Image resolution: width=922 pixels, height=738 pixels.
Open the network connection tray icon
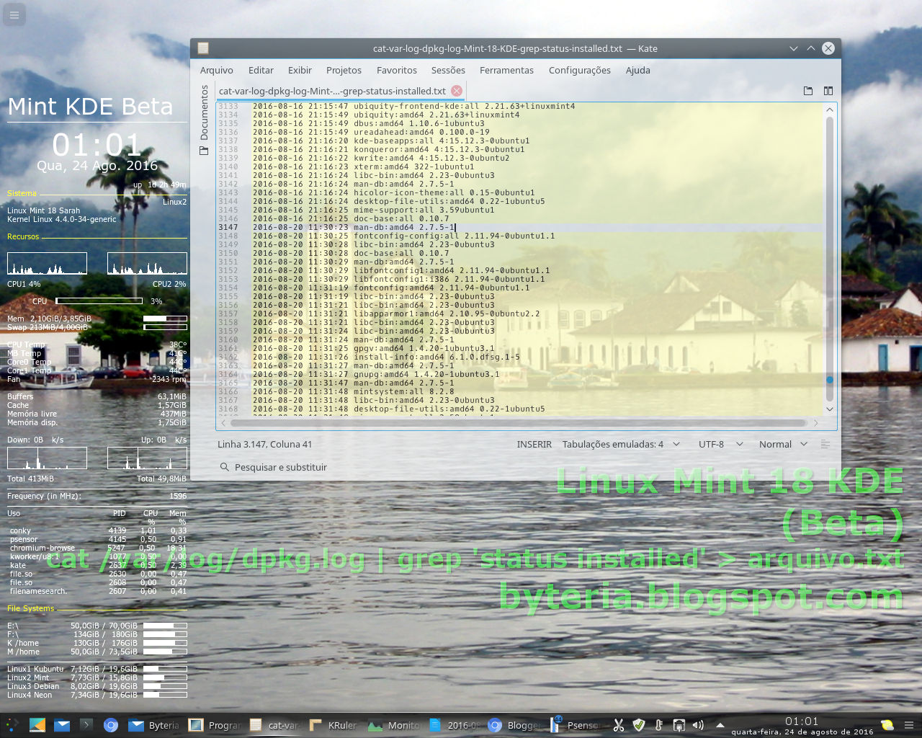679,725
